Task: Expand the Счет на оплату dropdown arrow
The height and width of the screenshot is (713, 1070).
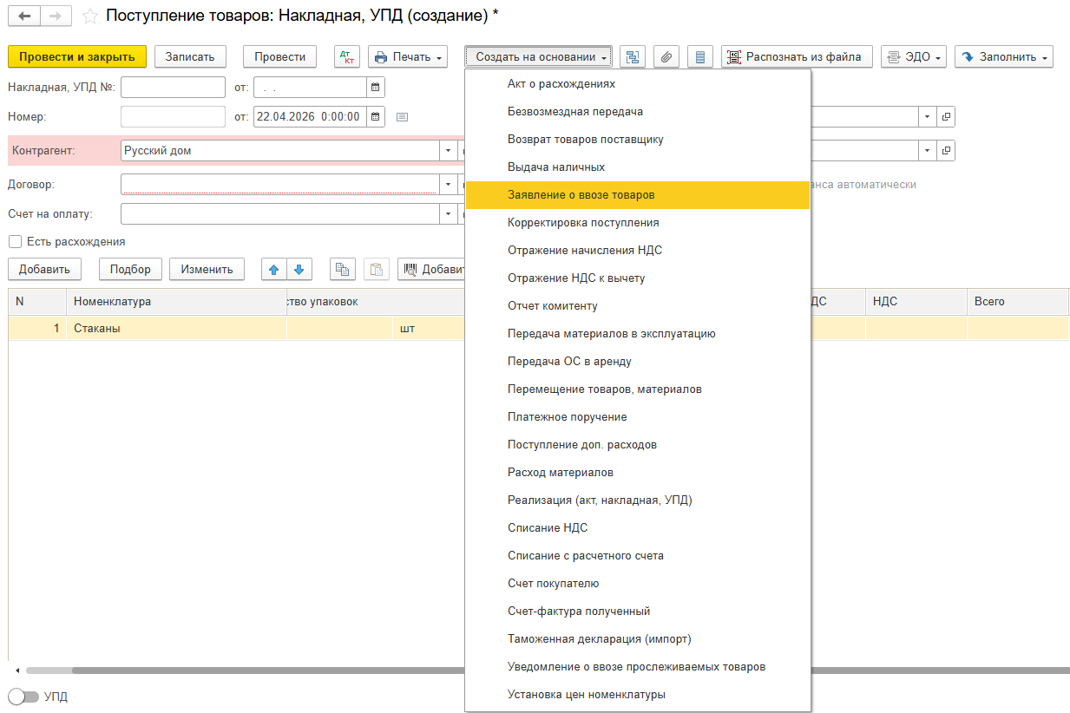Action: tap(449, 213)
